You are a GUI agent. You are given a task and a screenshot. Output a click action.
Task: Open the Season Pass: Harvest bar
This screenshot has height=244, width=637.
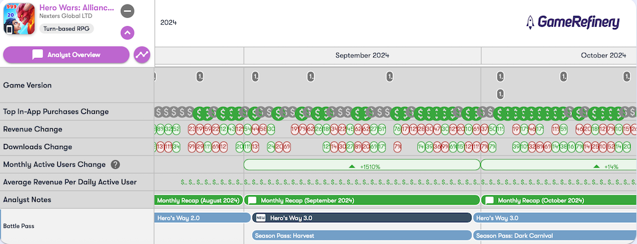(362, 236)
